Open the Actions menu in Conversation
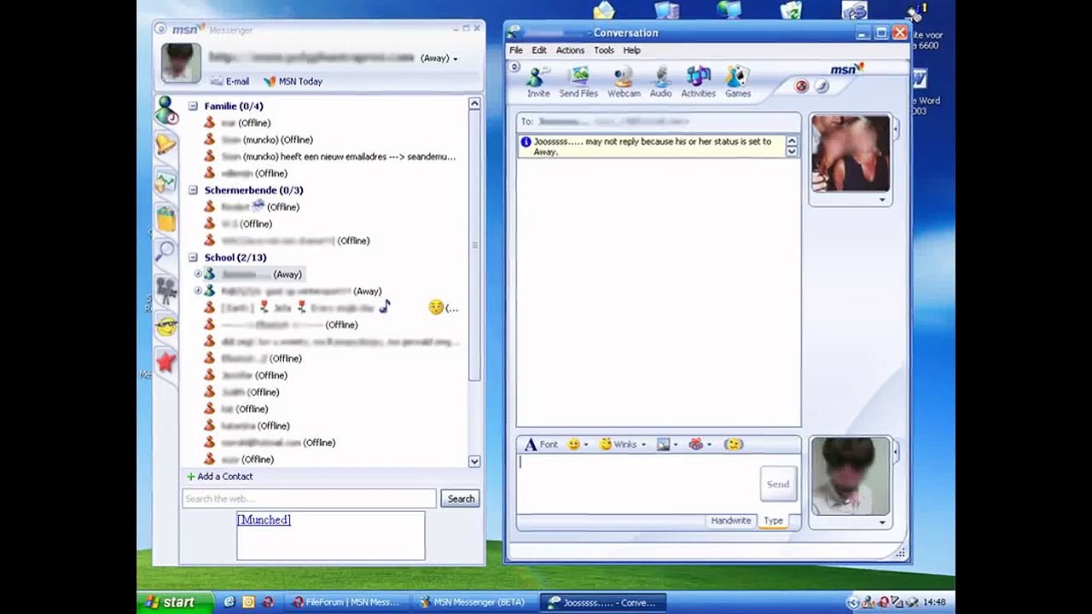Image resolution: width=1092 pixels, height=614 pixels. 571,50
